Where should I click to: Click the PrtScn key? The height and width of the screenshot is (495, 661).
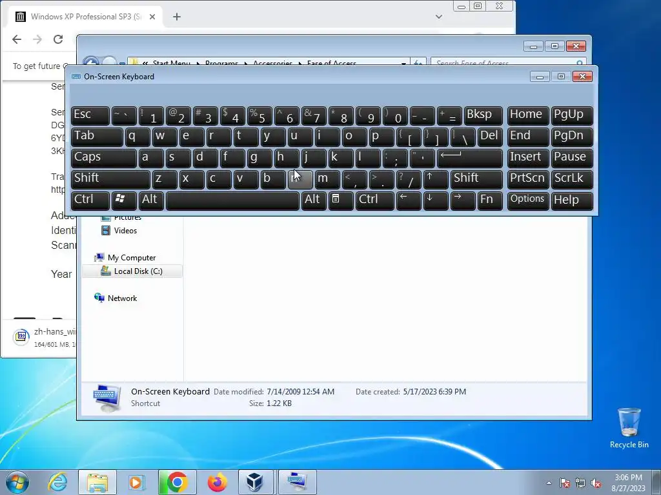[x=528, y=179]
